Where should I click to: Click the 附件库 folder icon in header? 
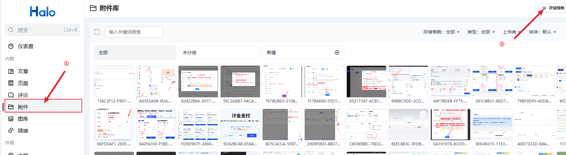[x=93, y=8]
